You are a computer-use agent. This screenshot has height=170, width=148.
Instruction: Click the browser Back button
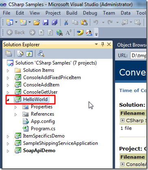coord(16,32)
